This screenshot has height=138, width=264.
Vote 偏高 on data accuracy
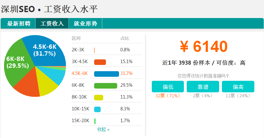click(x=238, y=87)
